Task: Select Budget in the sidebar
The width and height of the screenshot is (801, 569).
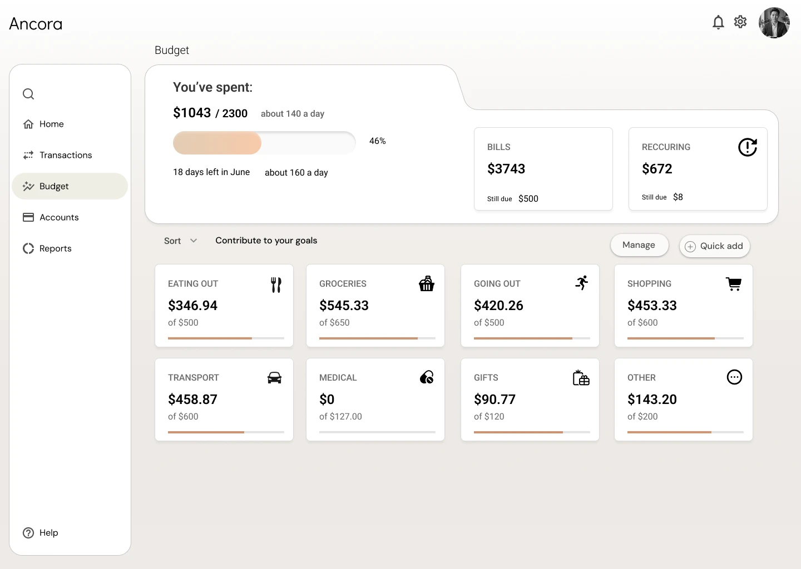Action: 70,186
